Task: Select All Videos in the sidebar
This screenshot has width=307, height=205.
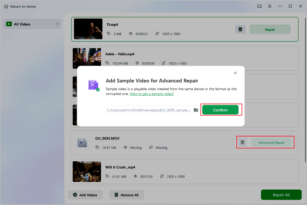Action: click(x=32, y=24)
